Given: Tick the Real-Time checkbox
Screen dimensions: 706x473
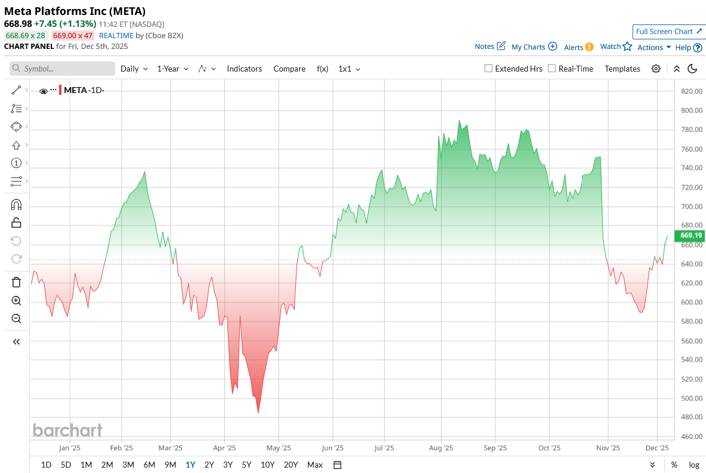Looking at the screenshot, I should [x=551, y=69].
